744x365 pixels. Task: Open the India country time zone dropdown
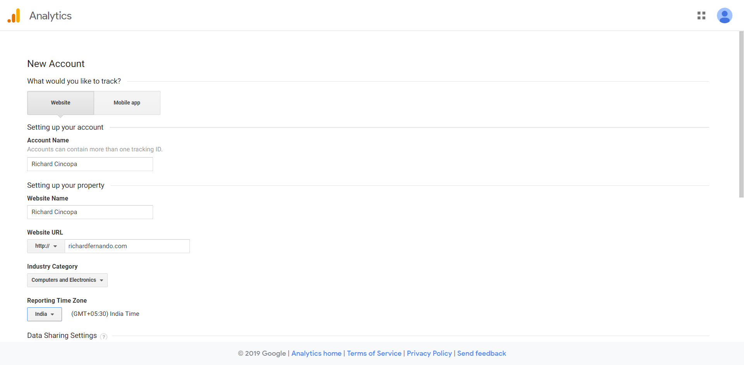click(x=44, y=314)
